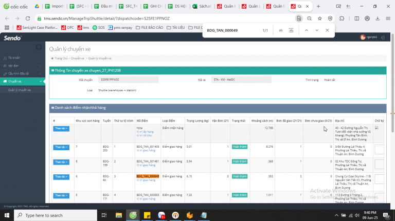Open Thao tác dropdown for BDG_TAN_001405 row

click(x=61, y=147)
